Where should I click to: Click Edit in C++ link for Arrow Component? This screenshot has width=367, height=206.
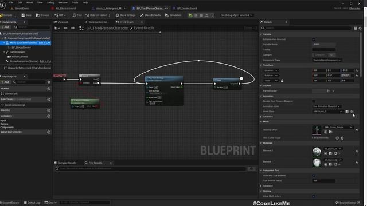pyautogui.click(x=45, y=61)
